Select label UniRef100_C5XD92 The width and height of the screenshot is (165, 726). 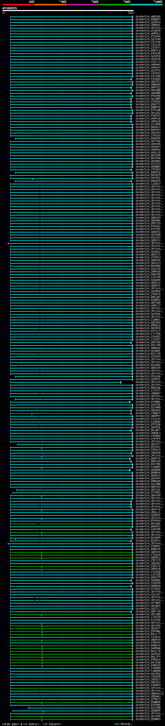point(148,79)
